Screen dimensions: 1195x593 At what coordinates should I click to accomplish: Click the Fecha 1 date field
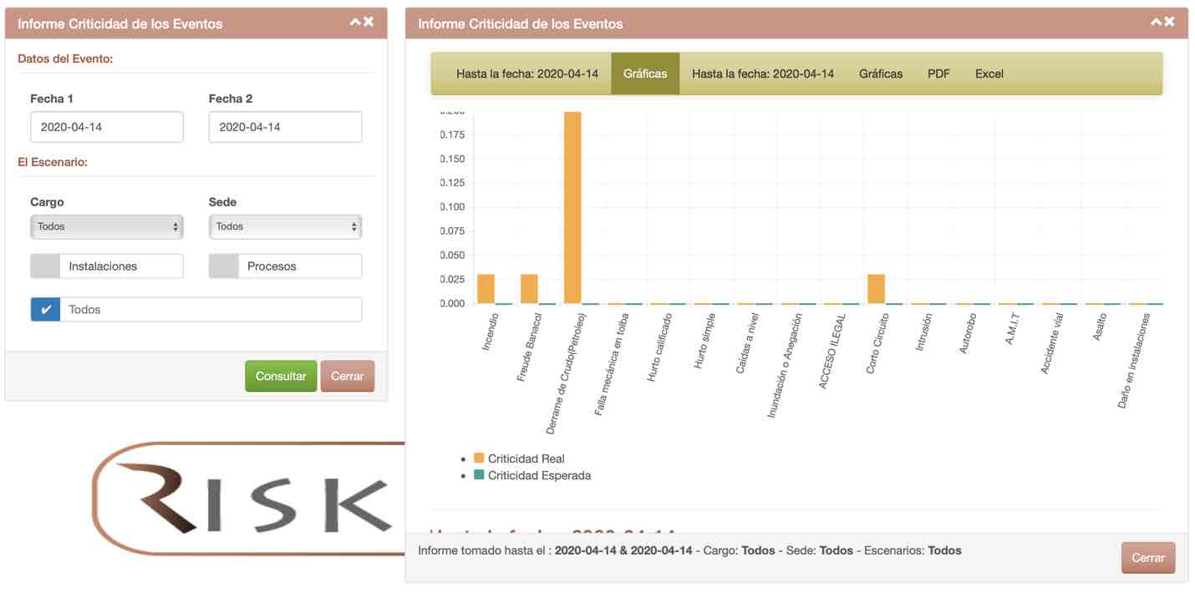point(106,127)
